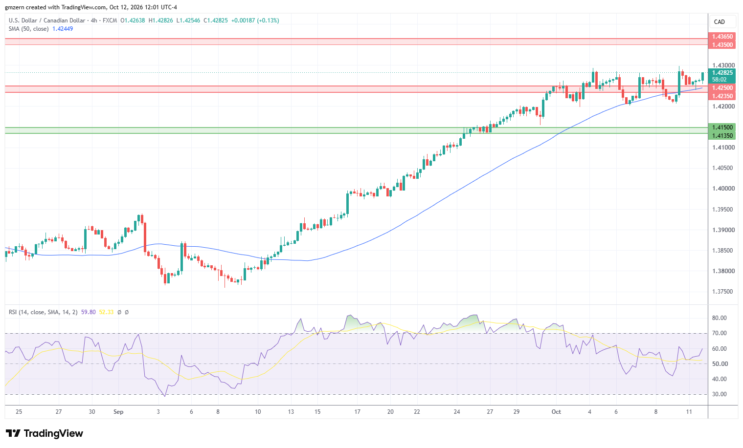
Task: Click the green 1.41500 price label
Action: (x=722, y=128)
